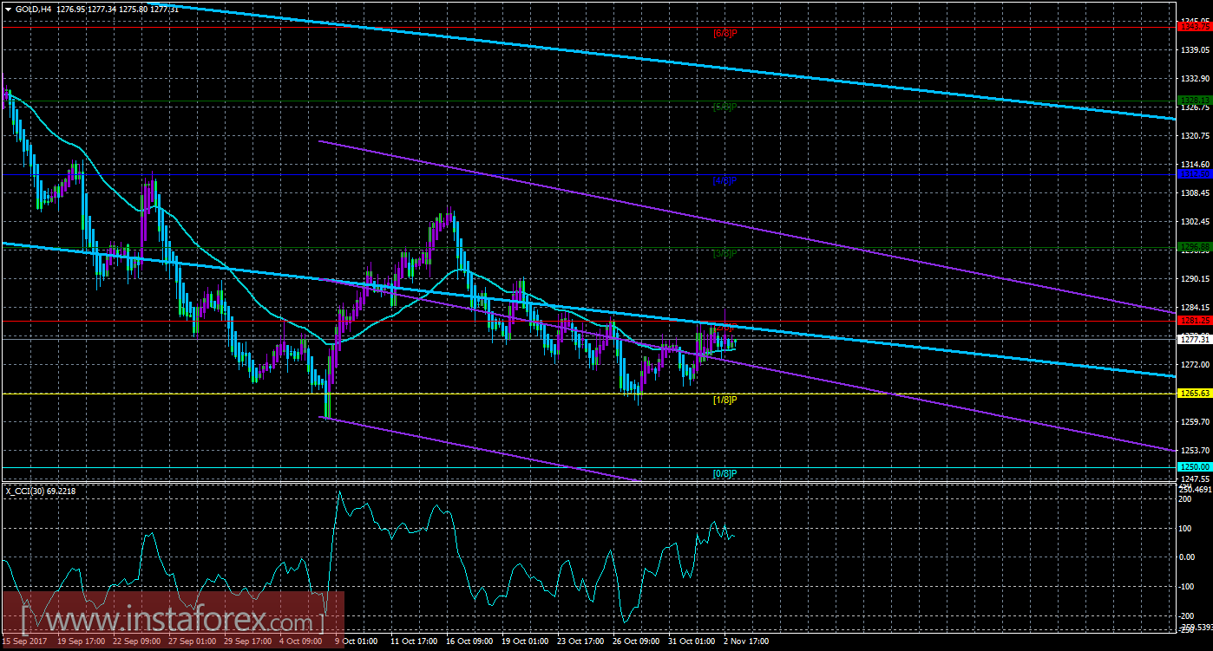Click the 31 Oct 01:00 time label
Viewport: 1213px width, 651px height.
coord(692,642)
